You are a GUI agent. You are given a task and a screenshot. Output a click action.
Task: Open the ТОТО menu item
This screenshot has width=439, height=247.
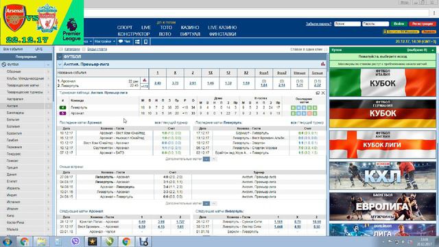click(x=166, y=27)
